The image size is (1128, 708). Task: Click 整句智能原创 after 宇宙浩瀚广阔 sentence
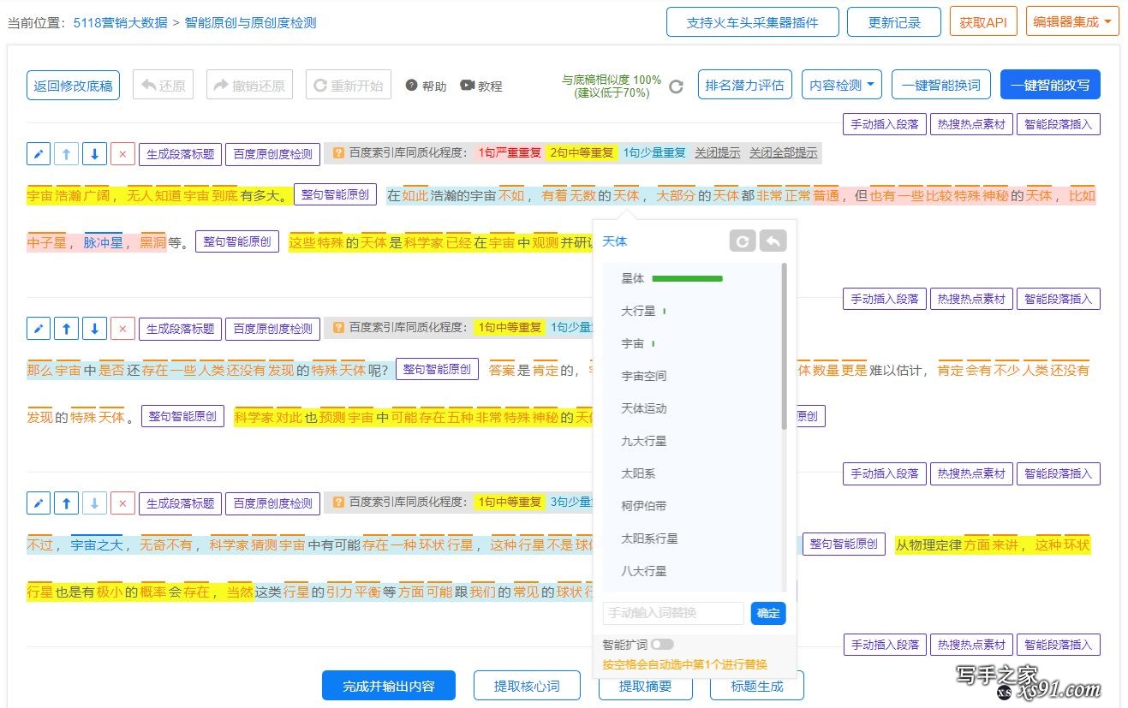click(x=336, y=195)
